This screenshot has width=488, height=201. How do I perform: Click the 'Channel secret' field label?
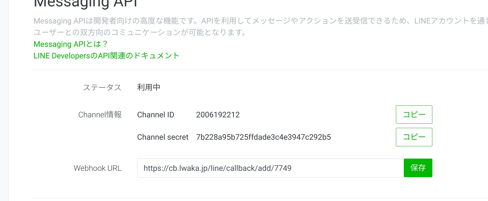coord(163,137)
